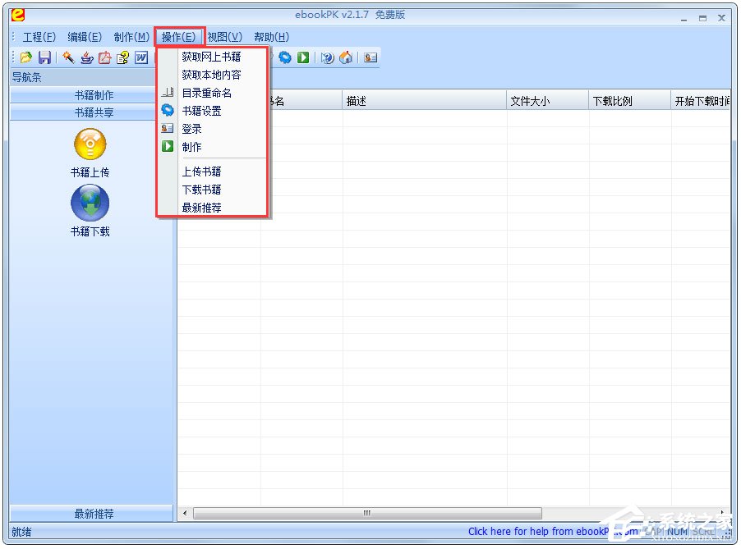
Task: Select 获取本地内容 from the menu
Action: click(x=212, y=75)
